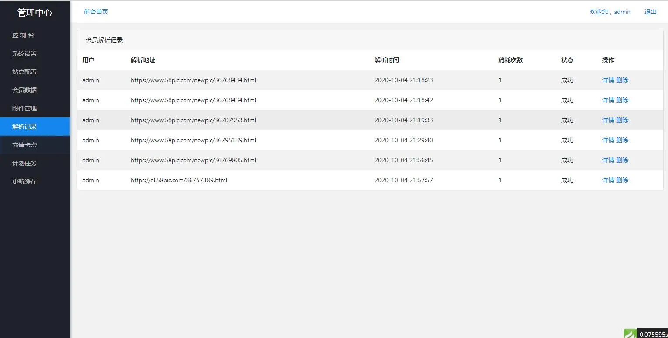Image resolution: width=668 pixels, height=338 pixels.
Task: Open 详情 for the 36707953.html record
Action: (x=608, y=120)
